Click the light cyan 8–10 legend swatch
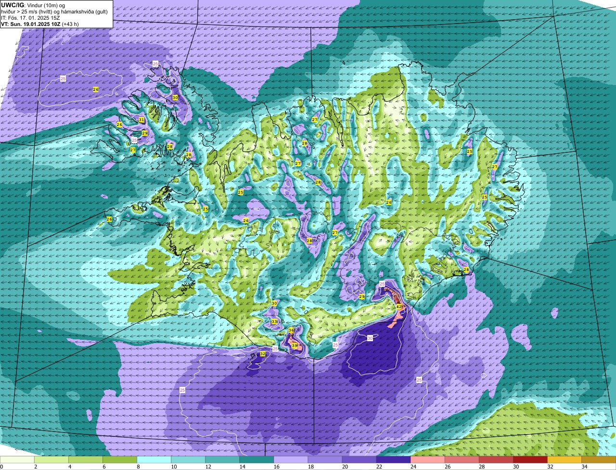This screenshot has height=470, width=616. pos(154,459)
